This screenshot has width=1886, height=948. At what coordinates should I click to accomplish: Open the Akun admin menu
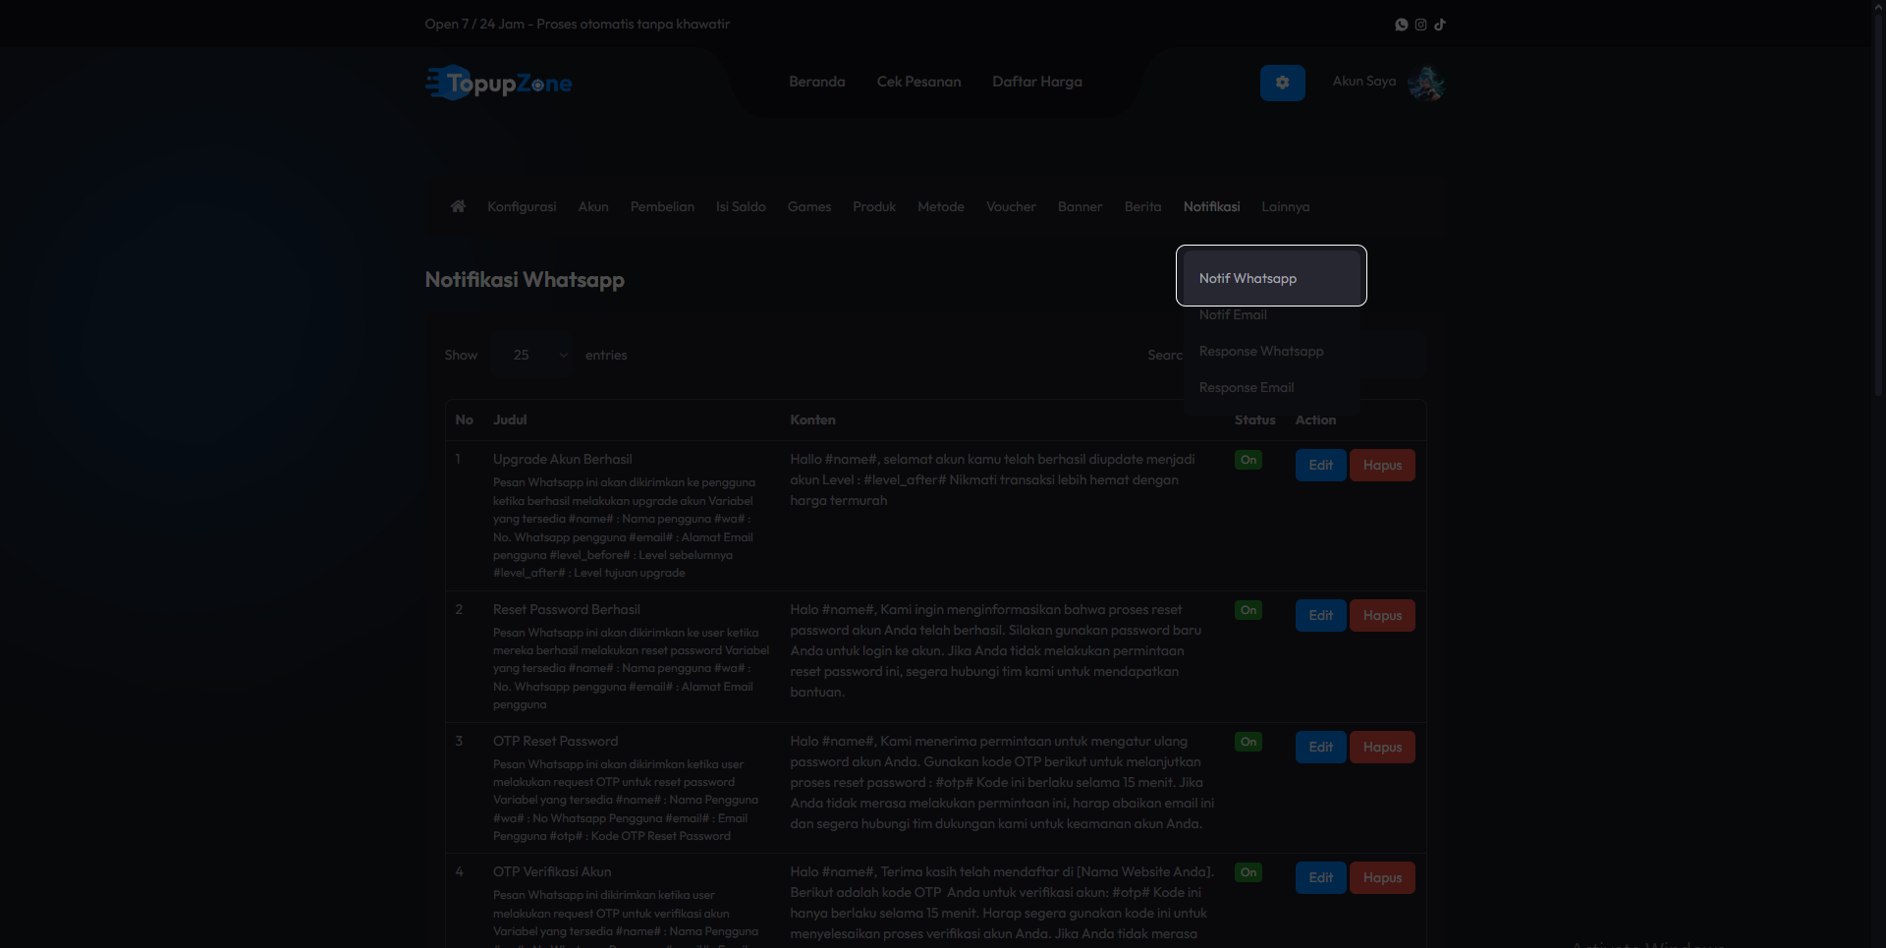593,206
